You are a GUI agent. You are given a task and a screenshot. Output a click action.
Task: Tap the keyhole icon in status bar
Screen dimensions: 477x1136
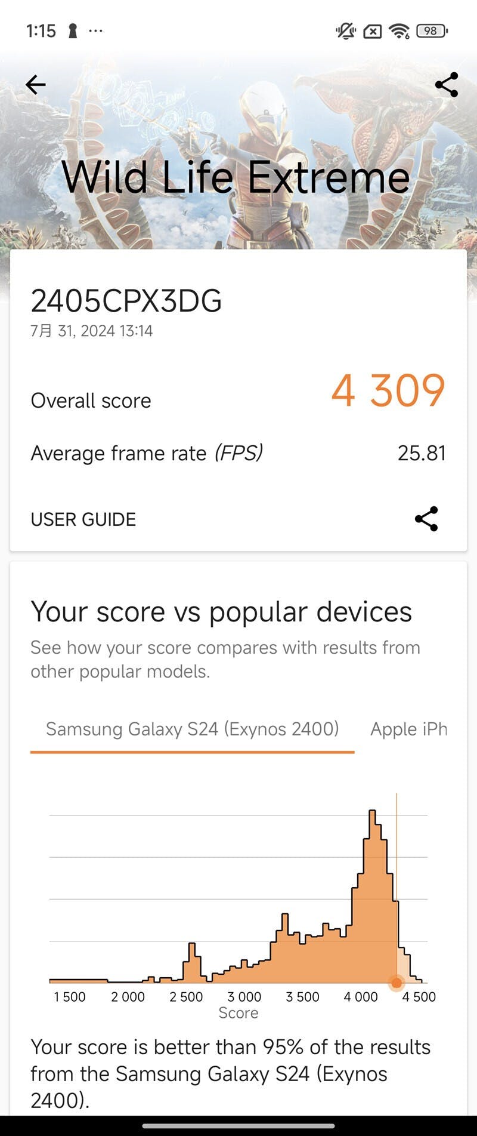click(73, 30)
